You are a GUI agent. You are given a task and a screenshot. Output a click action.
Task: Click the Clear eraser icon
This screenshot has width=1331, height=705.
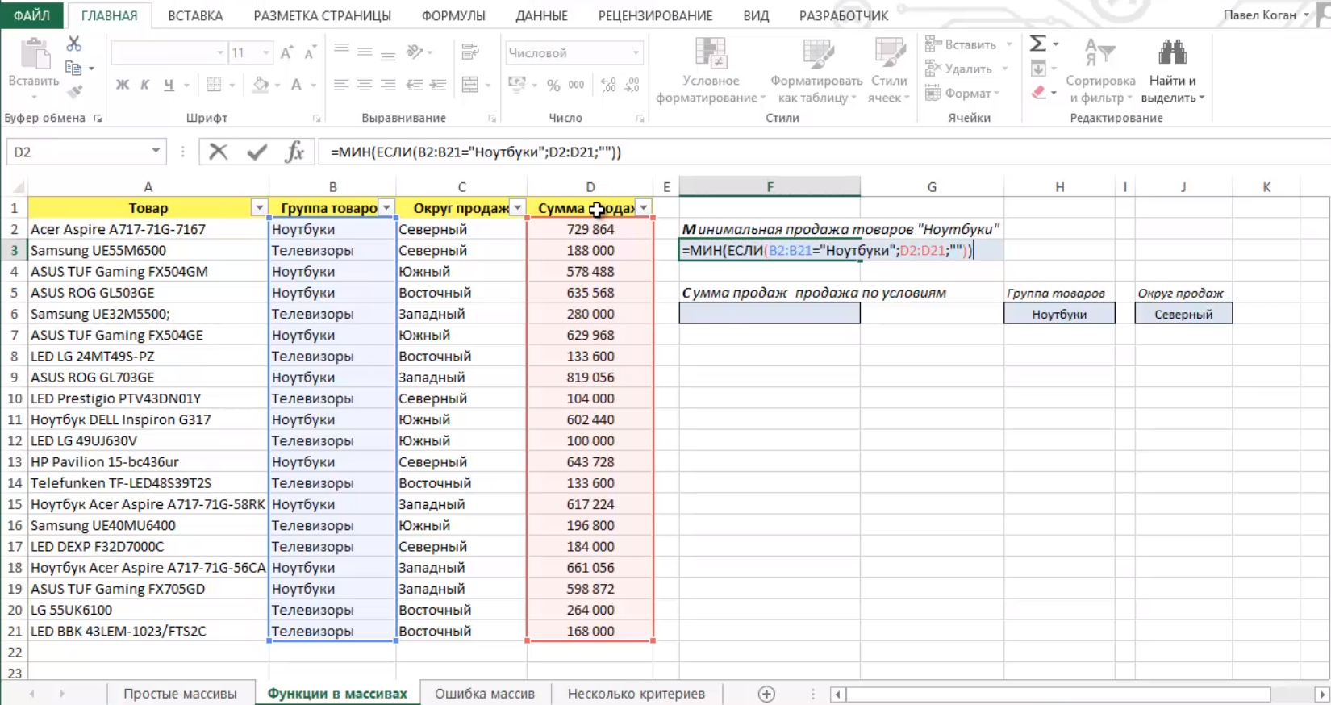(x=1038, y=93)
